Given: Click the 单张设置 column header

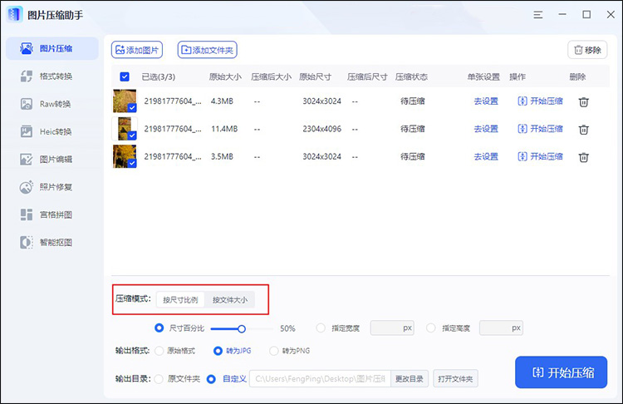Looking at the screenshot, I should pos(483,76).
